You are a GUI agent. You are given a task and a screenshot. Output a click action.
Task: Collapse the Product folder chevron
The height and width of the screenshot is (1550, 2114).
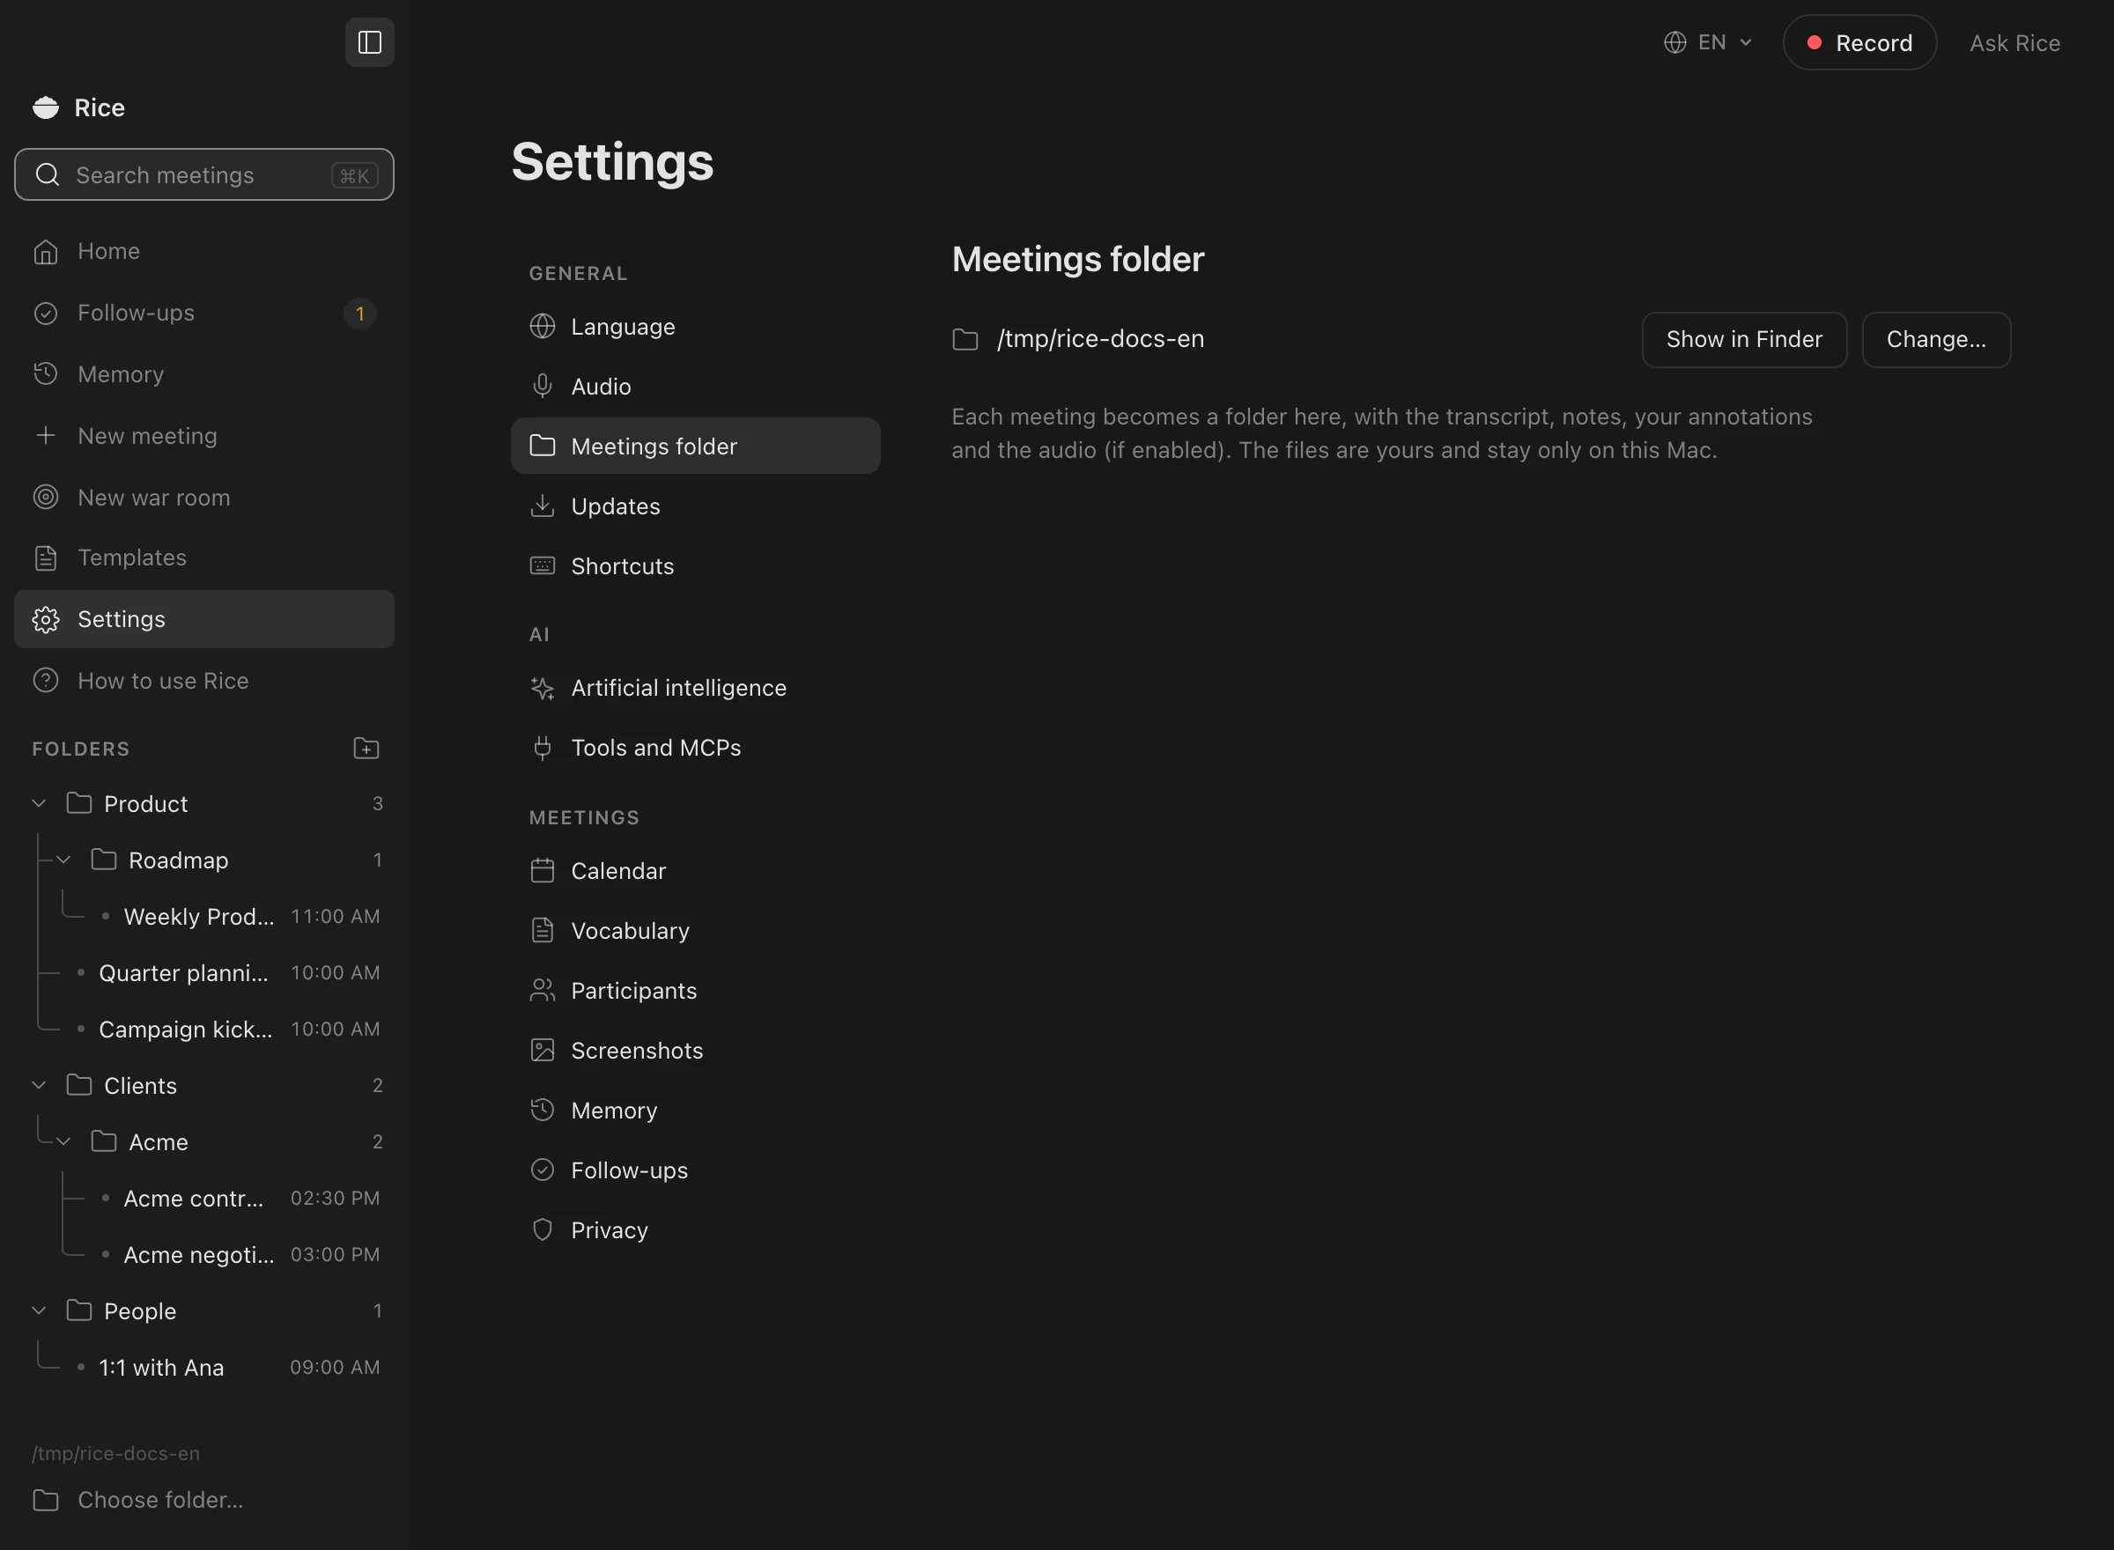[x=40, y=803]
